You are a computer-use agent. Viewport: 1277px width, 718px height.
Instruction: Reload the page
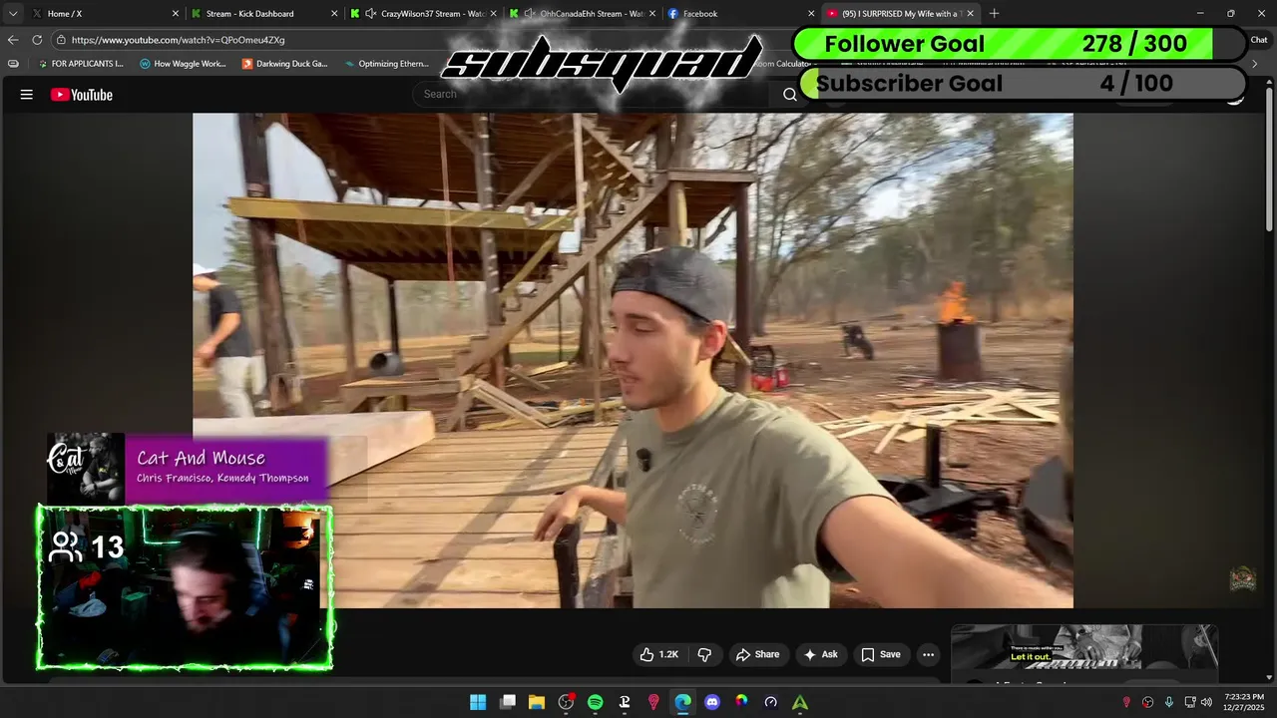tap(37, 40)
